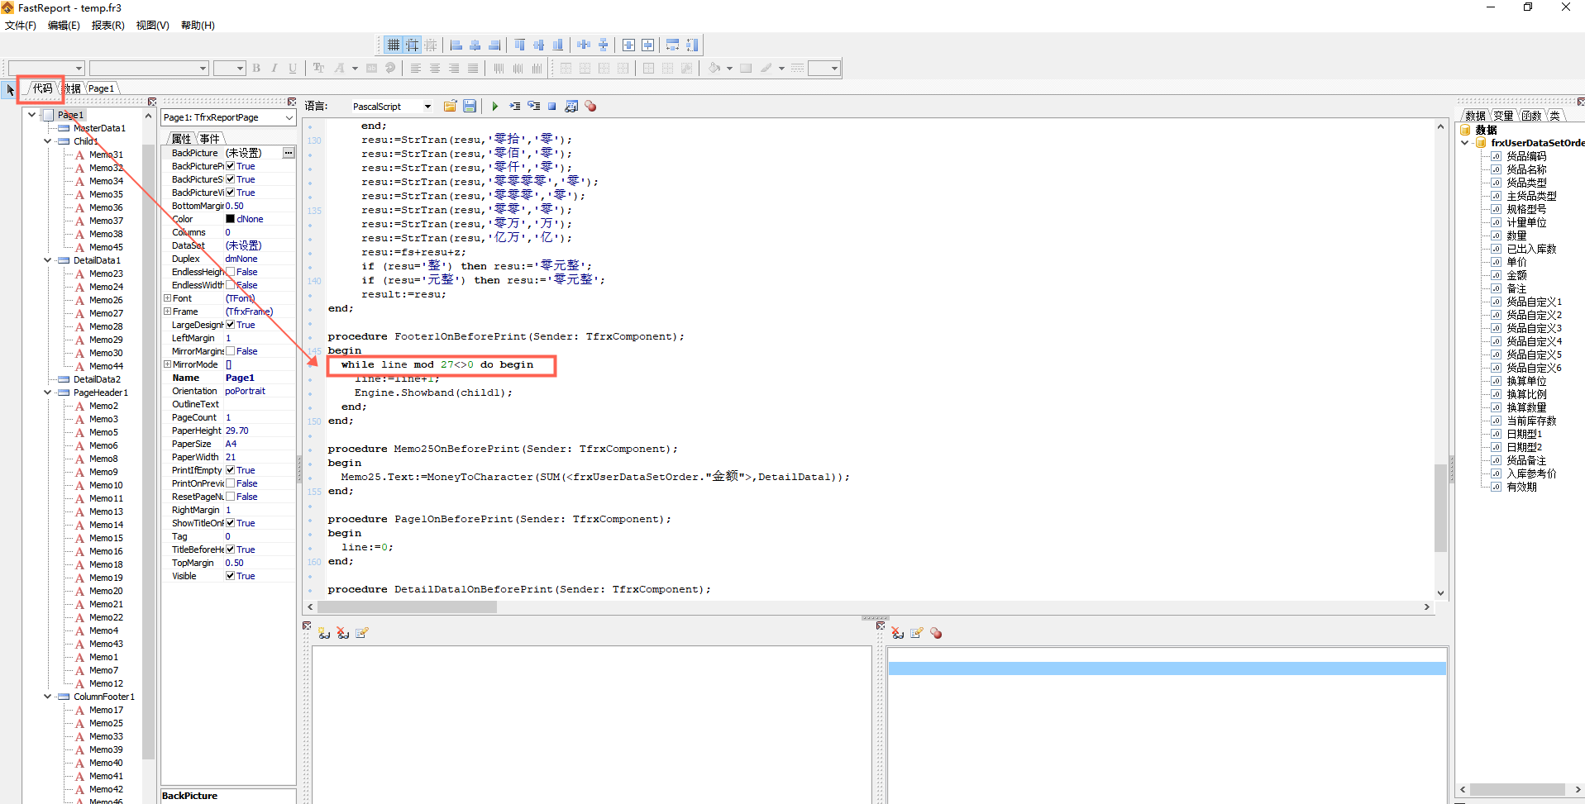This screenshot has width=1585, height=804.
Task: Open the 报表(R) menu
Action: point(107,26)
